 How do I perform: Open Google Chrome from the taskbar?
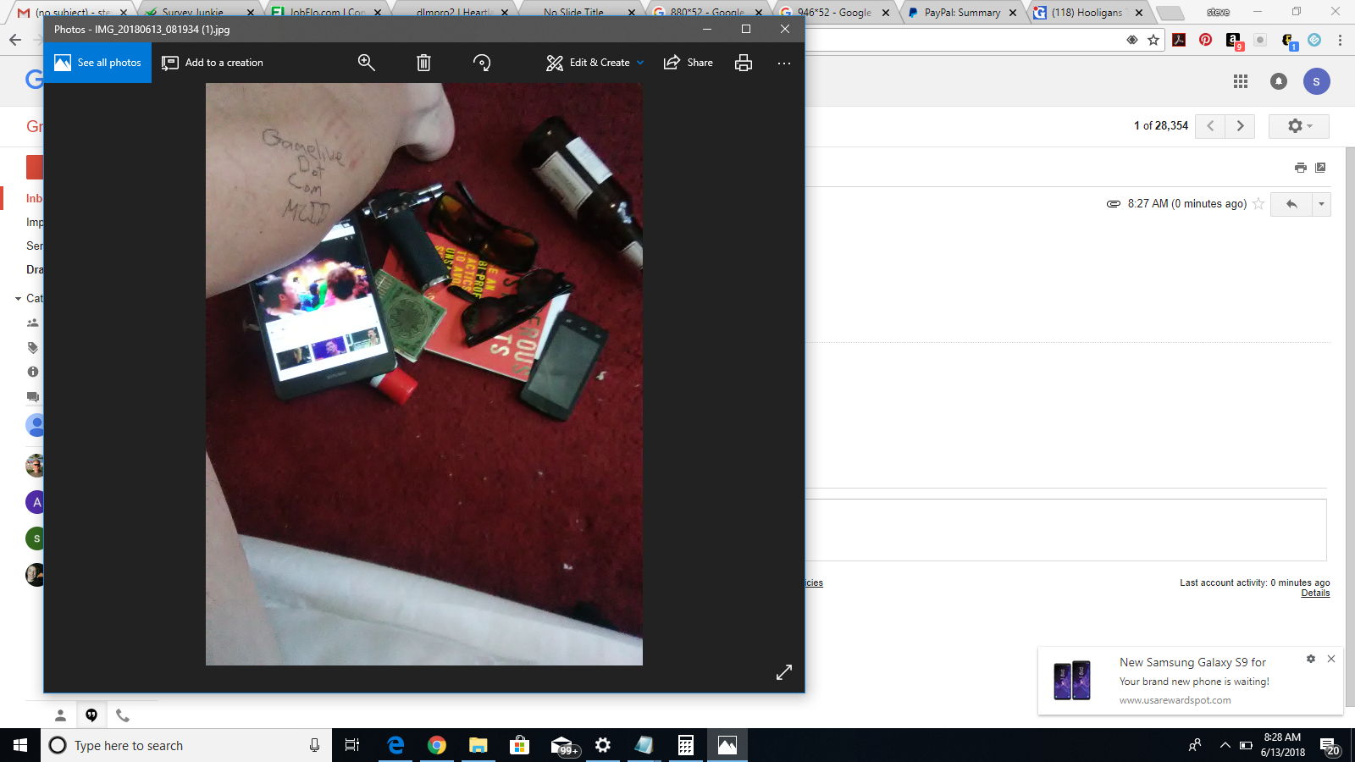(437, 745)
